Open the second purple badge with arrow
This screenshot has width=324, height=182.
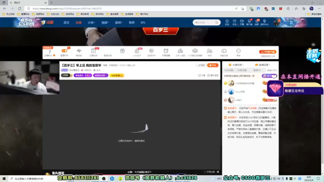coord(100,75)
